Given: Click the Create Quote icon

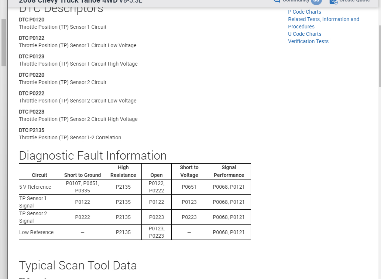Looking at the screenshot, I should click(334, 1).
